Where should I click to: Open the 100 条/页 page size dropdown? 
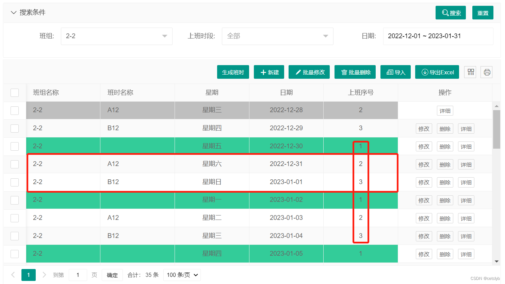(182, 275)
